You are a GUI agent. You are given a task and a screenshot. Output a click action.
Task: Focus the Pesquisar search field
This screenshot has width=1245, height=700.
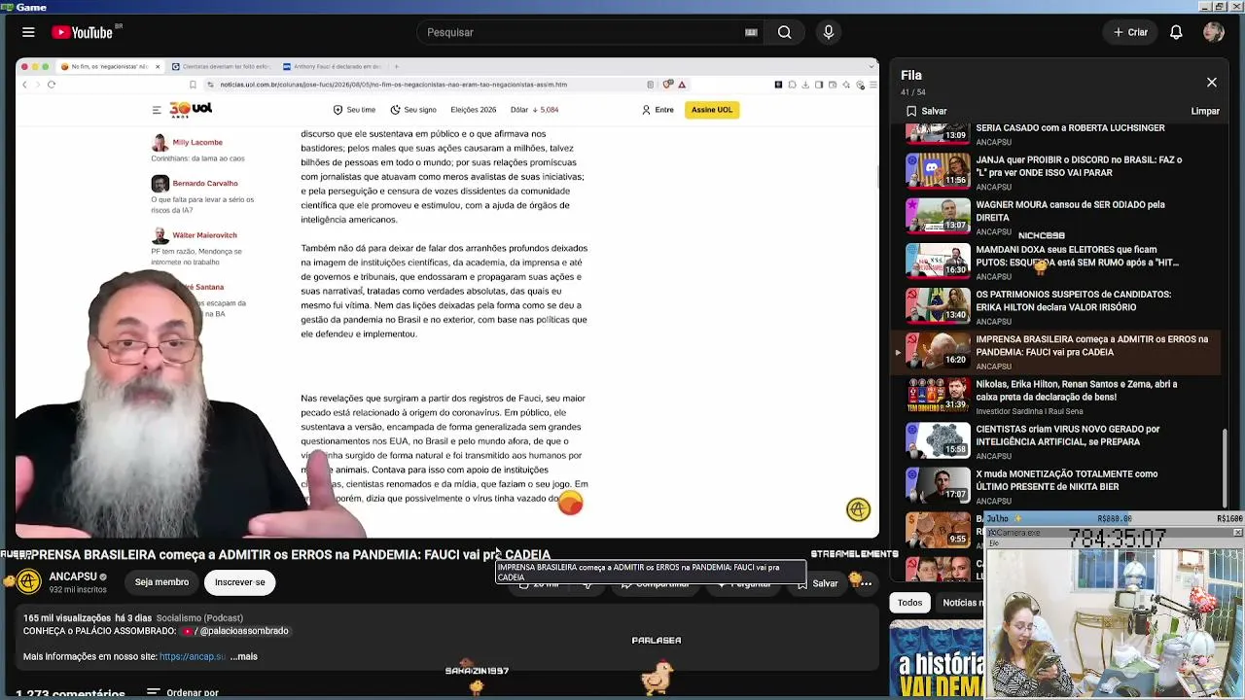(x=584, y=32)
